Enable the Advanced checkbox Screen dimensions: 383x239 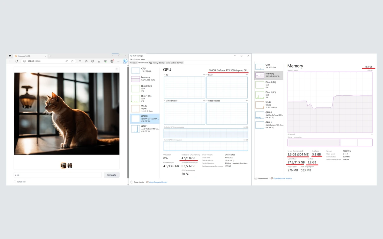pyautogui.click(x=15, y=182)
